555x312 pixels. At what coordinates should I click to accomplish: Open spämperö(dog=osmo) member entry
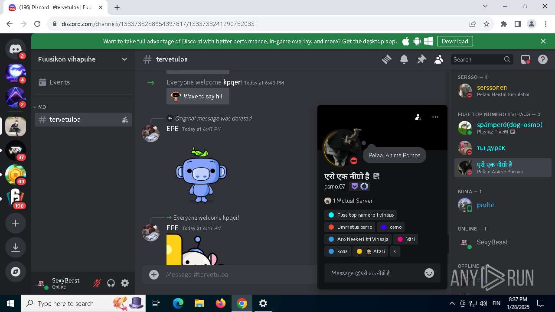503,128
